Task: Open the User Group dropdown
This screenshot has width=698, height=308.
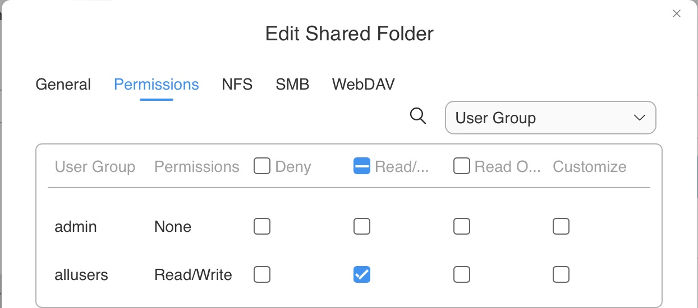Action: pyautogui.click(x=550, y=118)
